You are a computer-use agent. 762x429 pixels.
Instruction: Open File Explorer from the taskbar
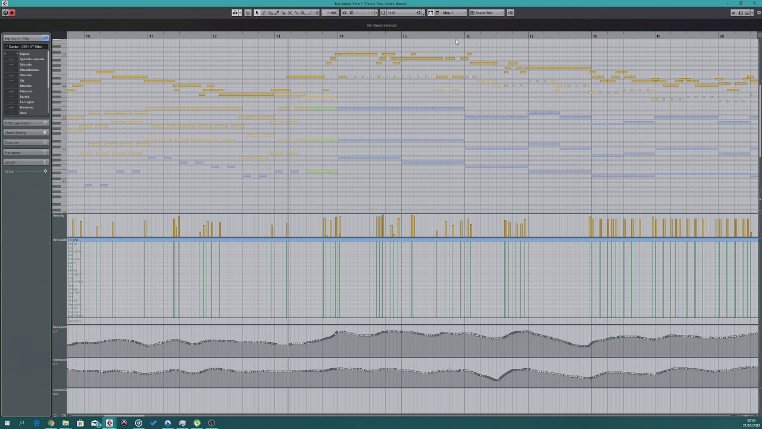click(x=65, y=423)
